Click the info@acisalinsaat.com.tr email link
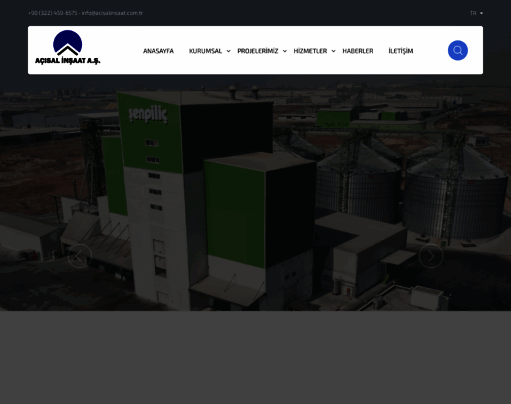 [x=112, y=13]
